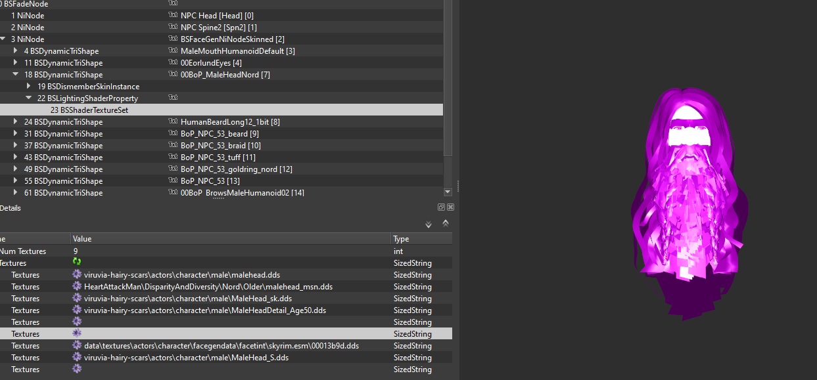Click BoP_NPC_53_goldring_nord [12] name
Screen dimensions: 817x380
click(237, 169)
